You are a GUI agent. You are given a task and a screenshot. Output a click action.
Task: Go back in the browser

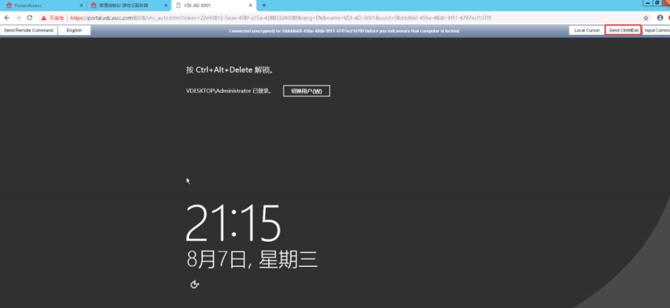pyautogui.click(x=6, y=18)
